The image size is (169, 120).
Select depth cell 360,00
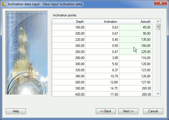[x=69, y=82]
